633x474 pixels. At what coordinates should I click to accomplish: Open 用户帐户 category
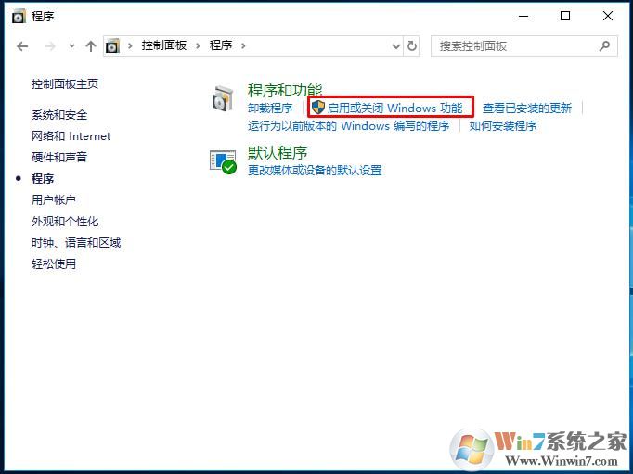coord(54,200)
